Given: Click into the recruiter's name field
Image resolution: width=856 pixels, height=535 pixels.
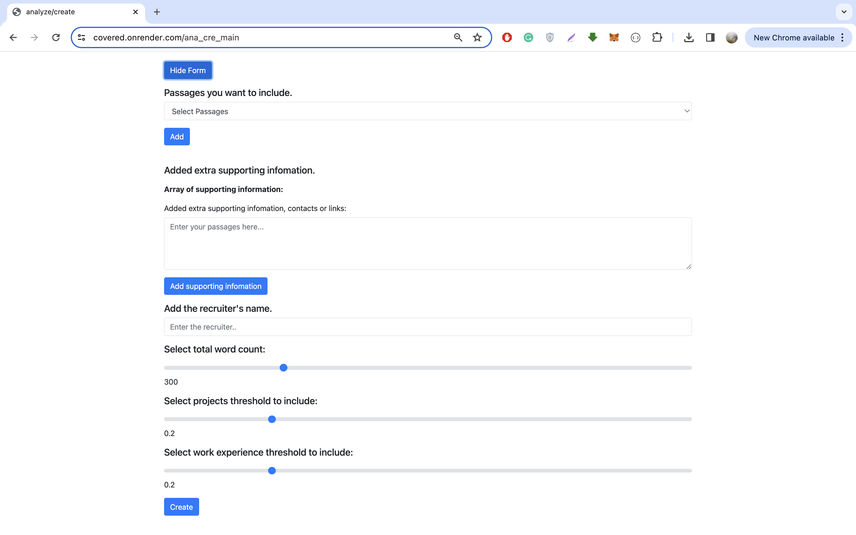Looking at the screenshot, I should pyautogui.click(x=427, y=327).
